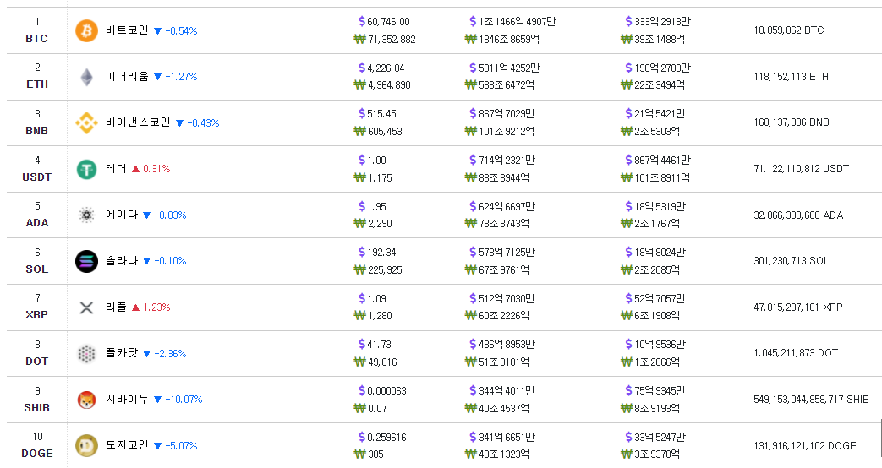Open the 테더 coin name link

click(116, 169)
